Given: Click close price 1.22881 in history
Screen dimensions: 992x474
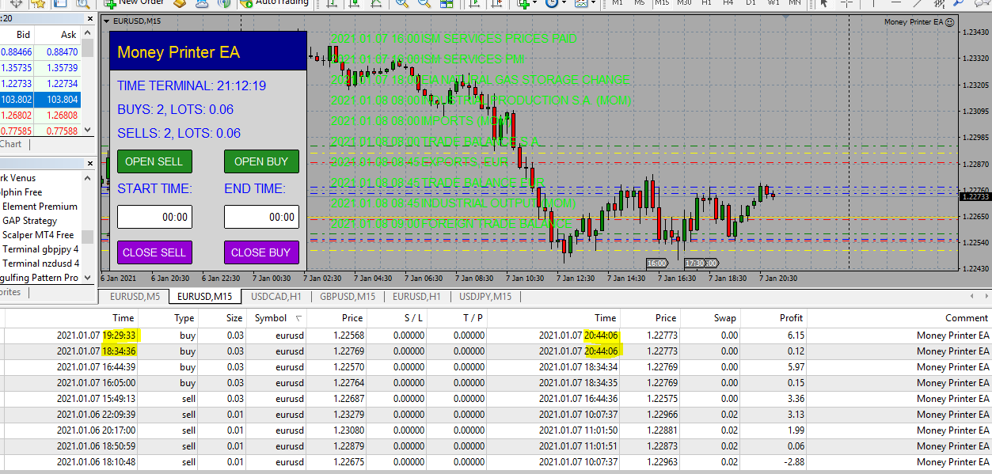Looking at the screenshot, I should 661,430.
